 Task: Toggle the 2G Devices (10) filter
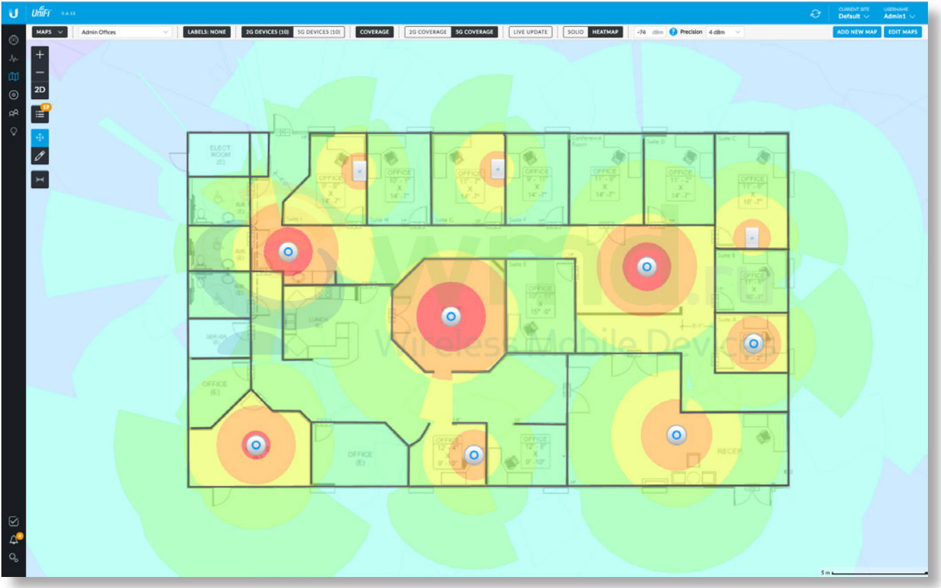click(267, 32)
